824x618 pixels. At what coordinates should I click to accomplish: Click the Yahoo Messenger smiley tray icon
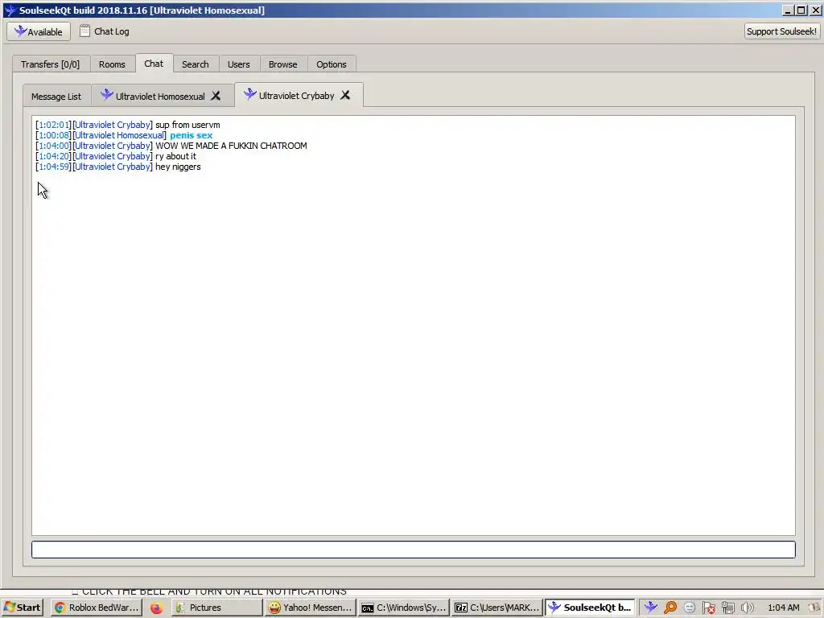690,608
